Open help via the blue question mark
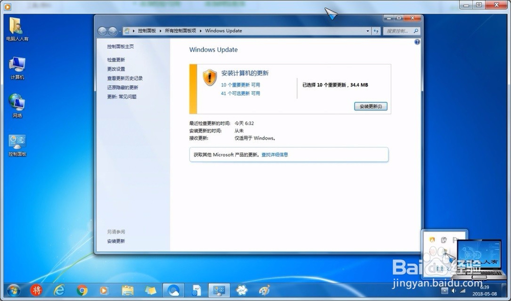 point(417,42)
